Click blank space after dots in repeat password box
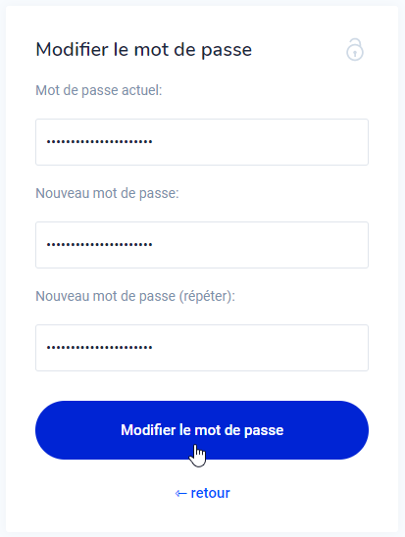This screenshot has width=405, height=537. tap(261, 348)
